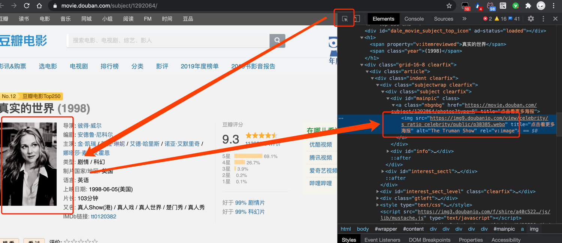Expand the div id interest_sectl node
The height and width of the screenshot is (243, 562).
[383, 171]
